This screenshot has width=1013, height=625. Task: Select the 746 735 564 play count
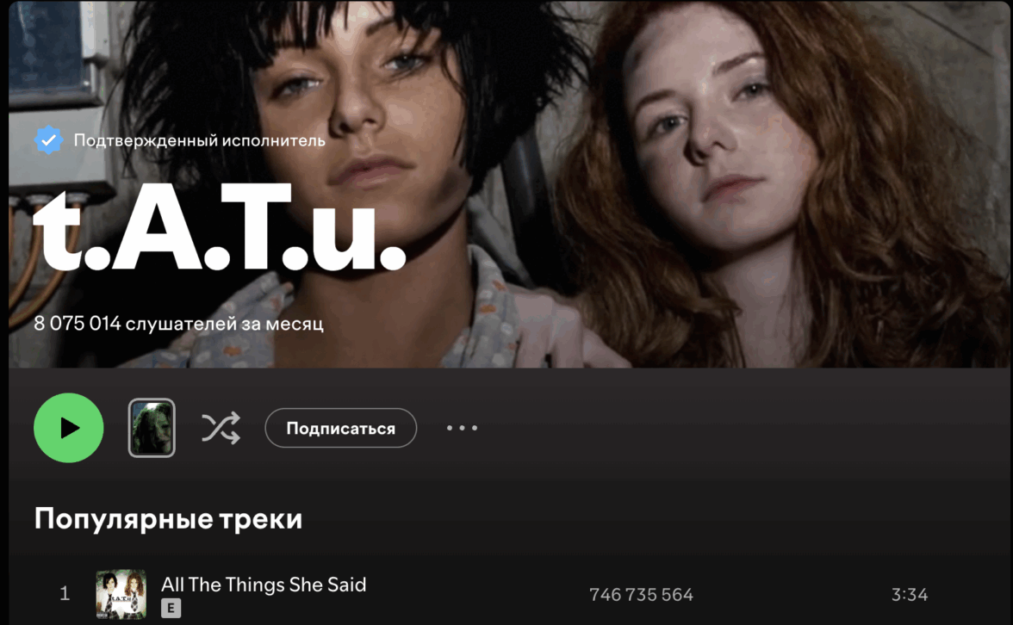(x=641, y=594)
